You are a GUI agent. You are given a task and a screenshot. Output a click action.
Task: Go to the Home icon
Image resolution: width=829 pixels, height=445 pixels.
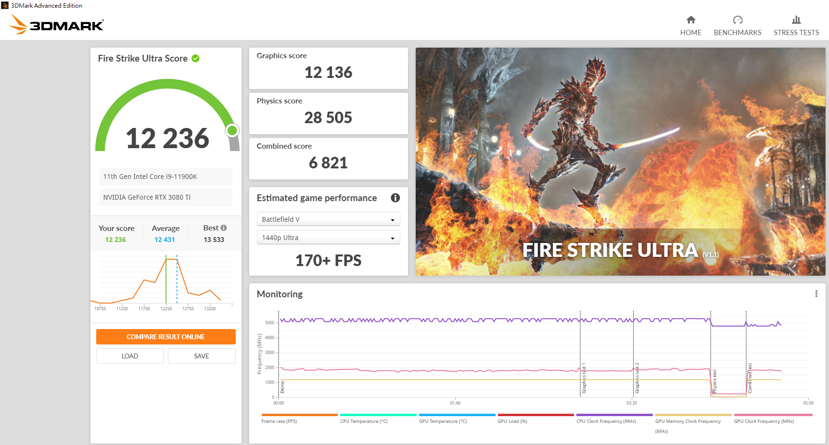[690, 20]
